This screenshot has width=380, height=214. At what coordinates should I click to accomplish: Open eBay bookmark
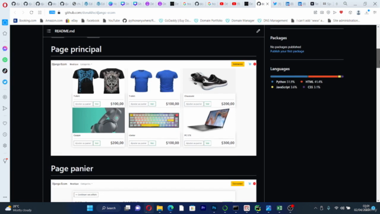[x=72, y=21]
